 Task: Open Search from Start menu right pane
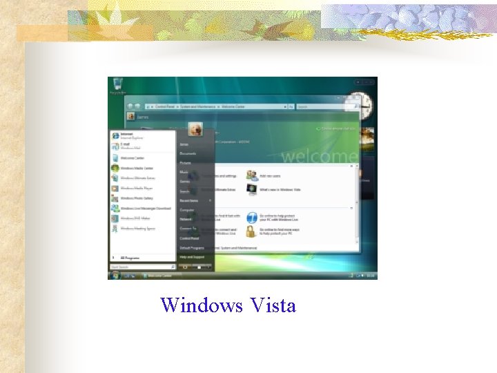(x=184, y=191)
